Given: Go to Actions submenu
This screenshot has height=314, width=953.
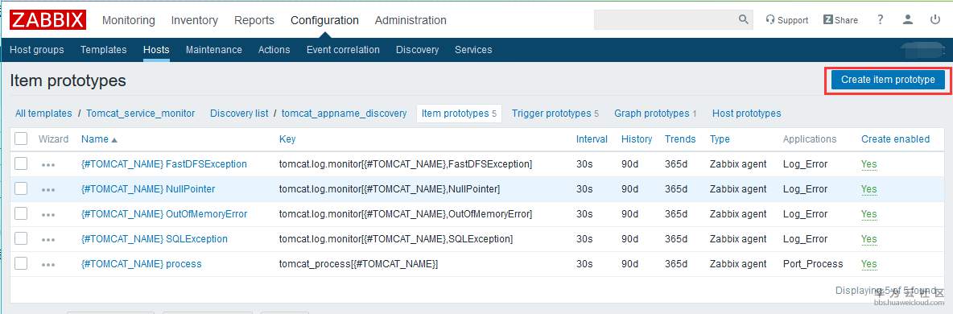Looking at the screenshot, I should (x=274, y=50).
